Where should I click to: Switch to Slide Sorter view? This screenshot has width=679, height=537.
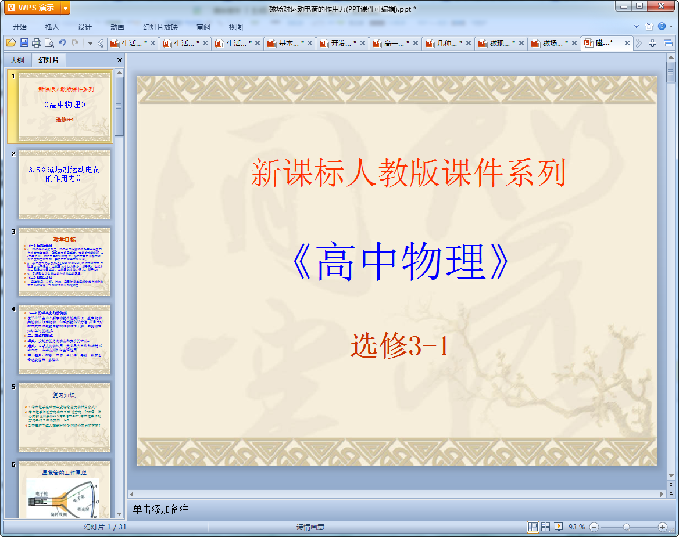click(x=546, y=527)
